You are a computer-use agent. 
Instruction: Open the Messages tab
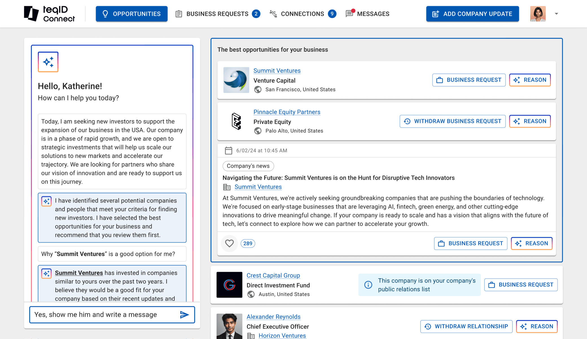367,14
